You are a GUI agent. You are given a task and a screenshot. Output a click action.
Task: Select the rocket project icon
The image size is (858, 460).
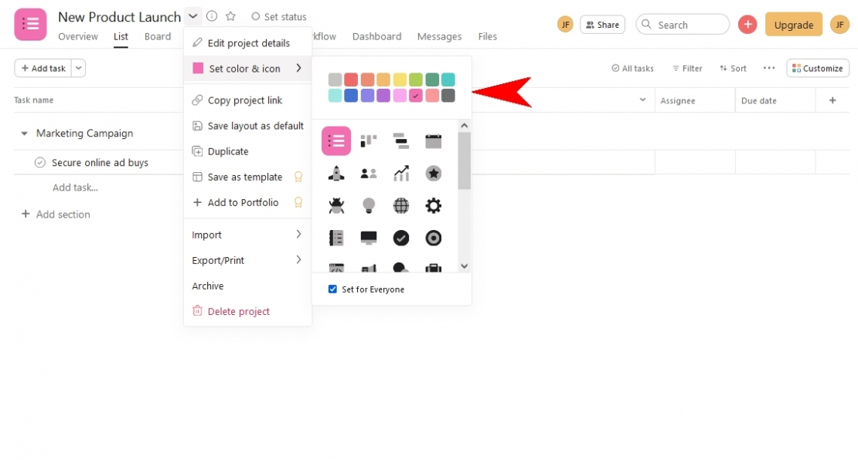click(x=336, y=173)
